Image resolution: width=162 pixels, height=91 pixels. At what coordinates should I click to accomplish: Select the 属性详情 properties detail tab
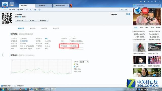21,28
